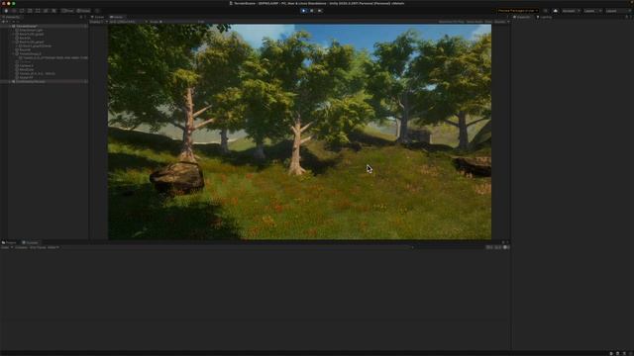Click the grid snapping icon beside Global

[x=97, y=11]
